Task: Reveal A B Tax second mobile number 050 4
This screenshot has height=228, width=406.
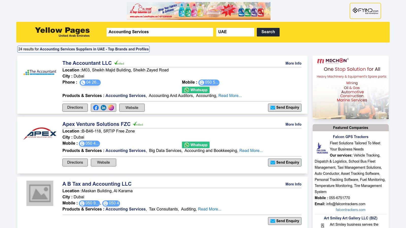Action: (x=111, y=203)
